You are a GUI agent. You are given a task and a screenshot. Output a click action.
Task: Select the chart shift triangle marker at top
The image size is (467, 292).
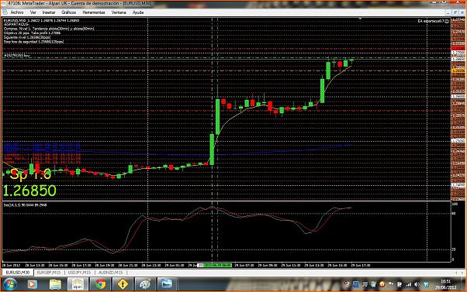click(360, 19)
